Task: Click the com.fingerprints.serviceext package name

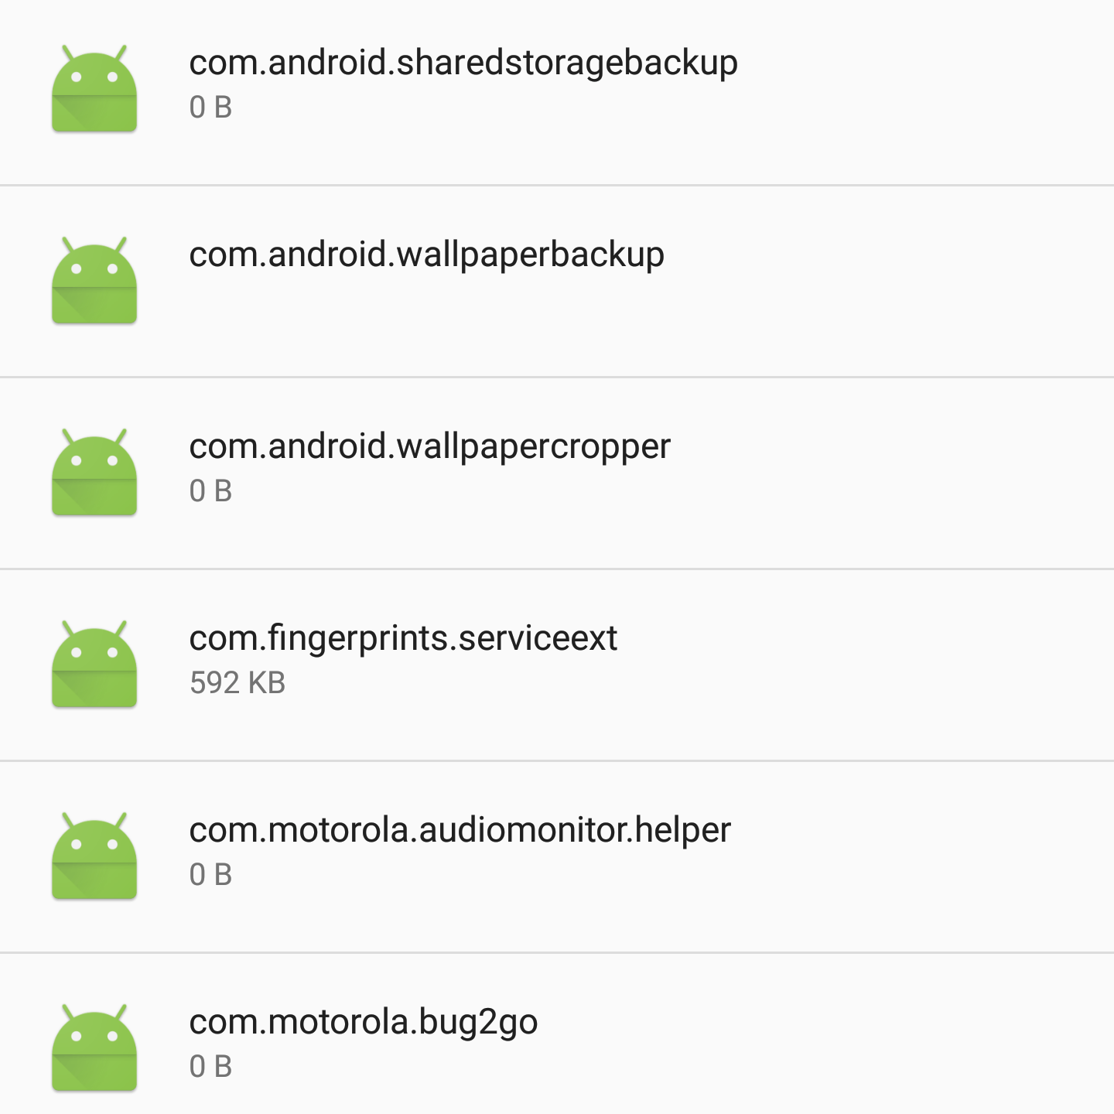Action: pyautogui.click(x=403, y=638)
